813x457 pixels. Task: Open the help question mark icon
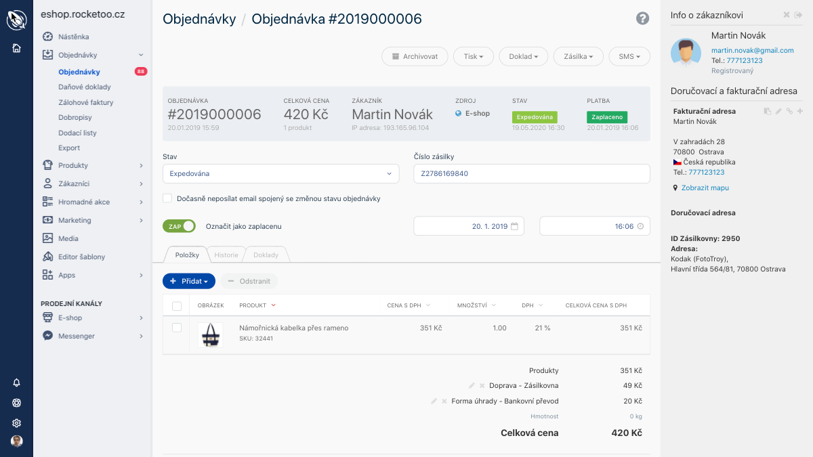(643, 19)
